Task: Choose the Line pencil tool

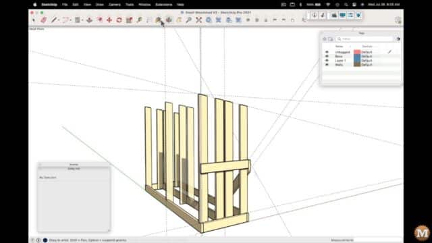Action: pos(54,20)
